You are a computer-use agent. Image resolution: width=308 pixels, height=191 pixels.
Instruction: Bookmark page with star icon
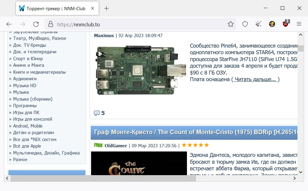[x=231, y=24]
